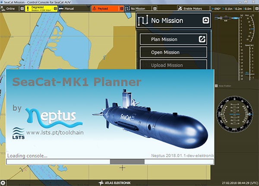The image size is (259, 186).
Task: Click the Degraded warning exclamation icon
Action: pos(28,9)
